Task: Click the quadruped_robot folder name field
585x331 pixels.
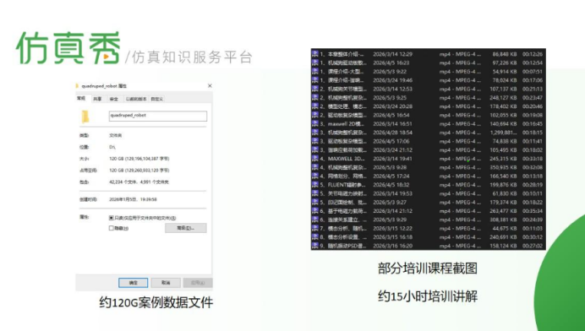Action: pos(158,116)
